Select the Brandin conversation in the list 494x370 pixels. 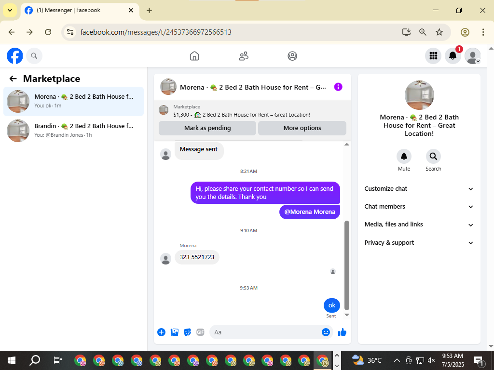click(73, 130)
